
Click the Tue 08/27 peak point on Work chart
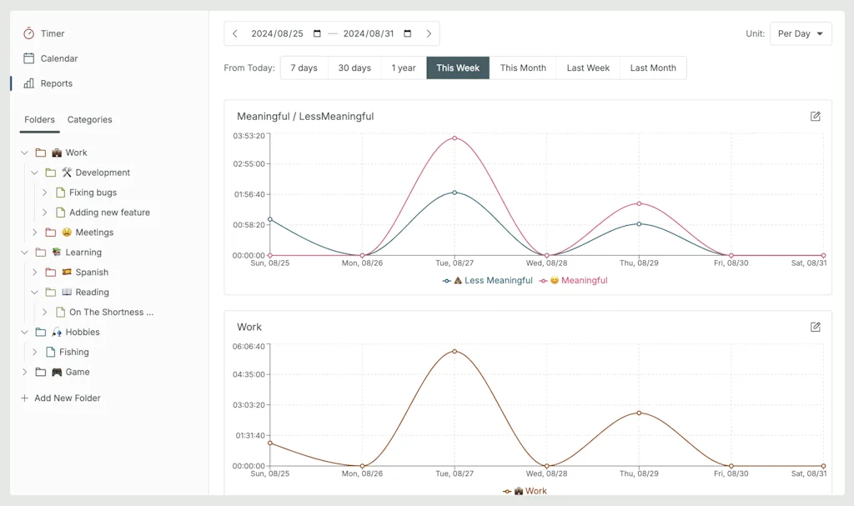point(455,351)
